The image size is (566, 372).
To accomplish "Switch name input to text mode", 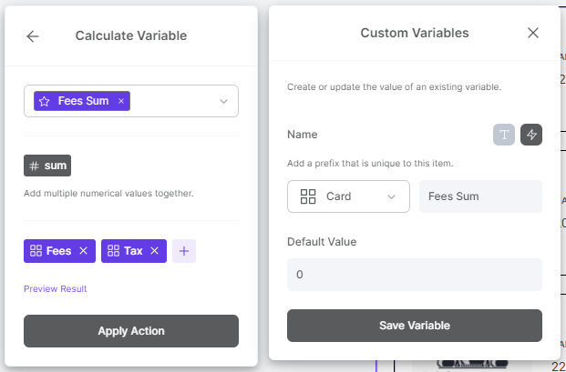I will click(504, 135).
